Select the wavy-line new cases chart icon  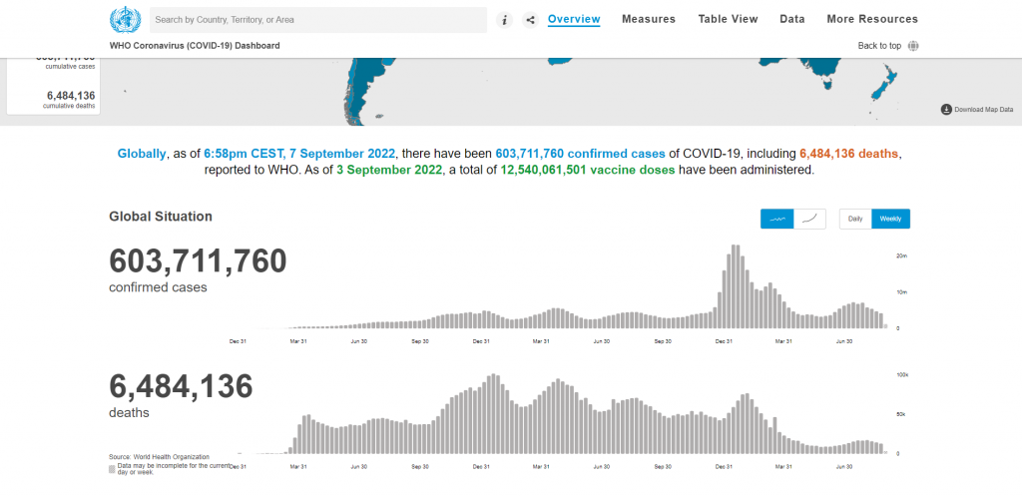coord(776,219)
